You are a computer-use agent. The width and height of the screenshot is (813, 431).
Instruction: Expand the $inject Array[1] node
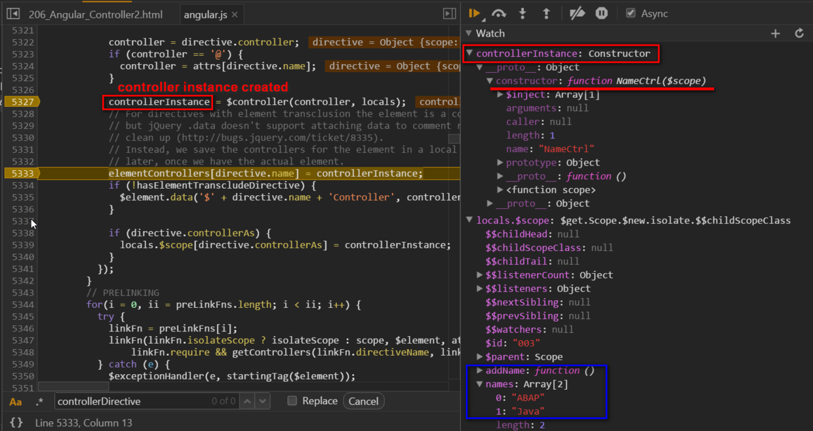500,94
